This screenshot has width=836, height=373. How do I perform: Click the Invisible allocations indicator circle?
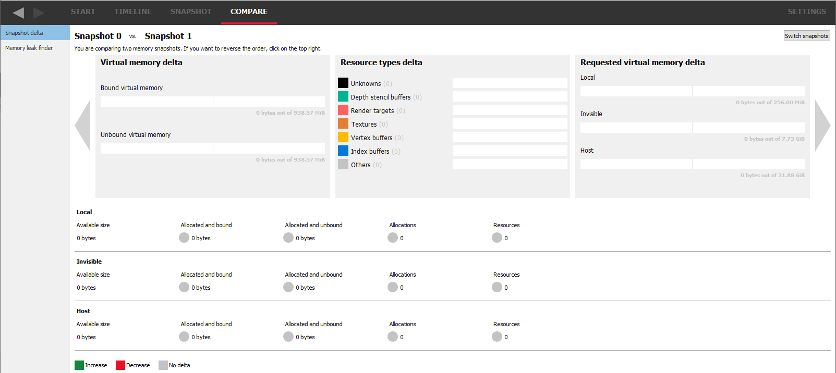(393, 287)
